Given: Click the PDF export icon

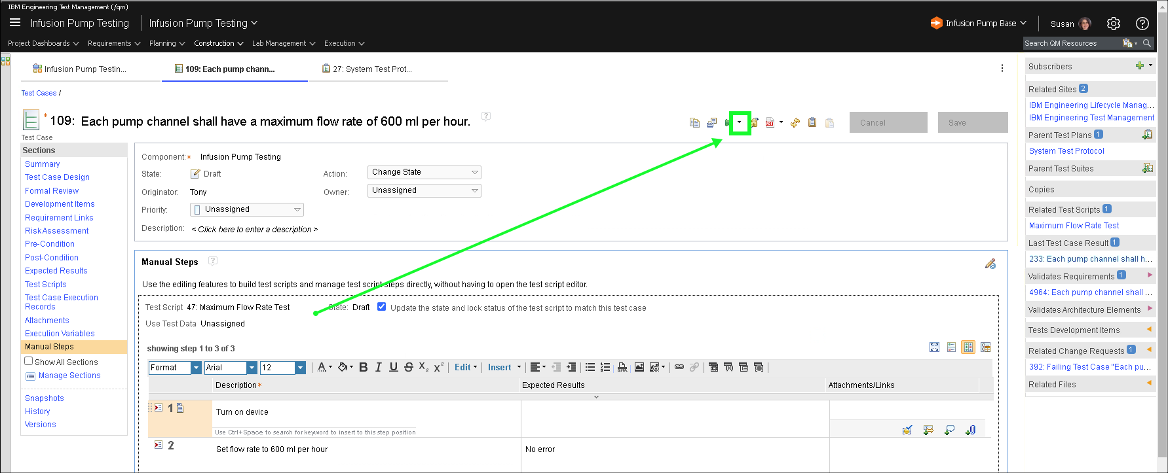Looking at the screenshot, I should pos(770,122).
